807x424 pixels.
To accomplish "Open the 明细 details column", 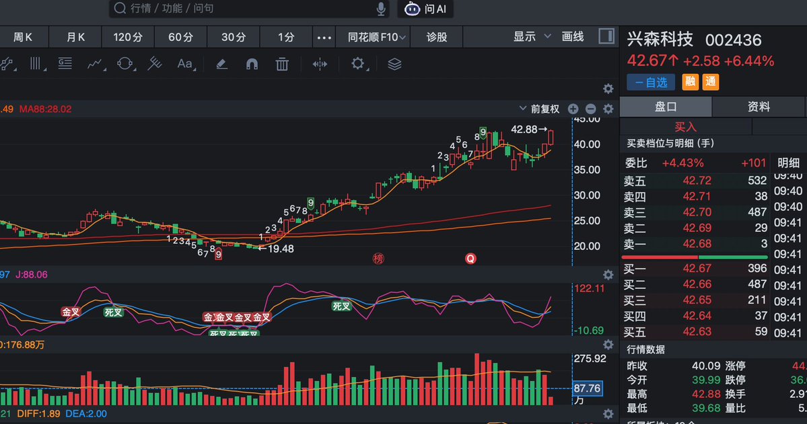I will (x=788, y=163).
